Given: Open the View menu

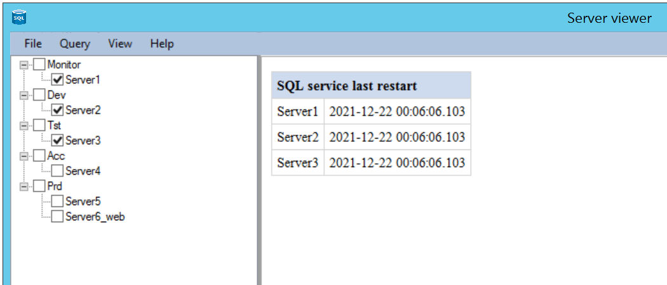Looking at the screenshot, I should (x=120, y=44).
